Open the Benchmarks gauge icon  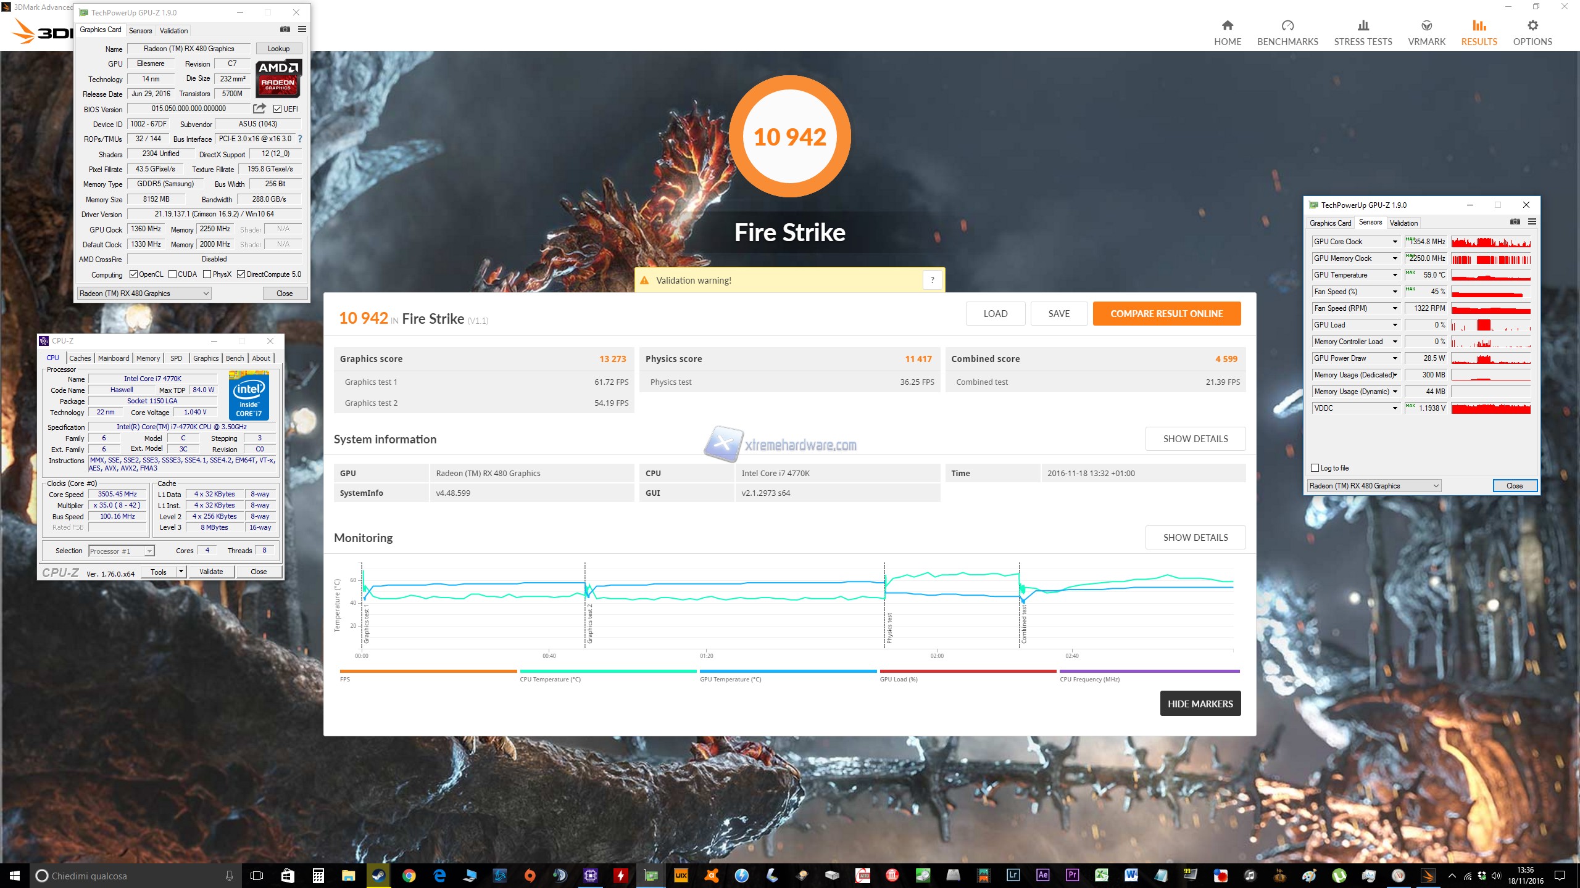point(1287,26)
